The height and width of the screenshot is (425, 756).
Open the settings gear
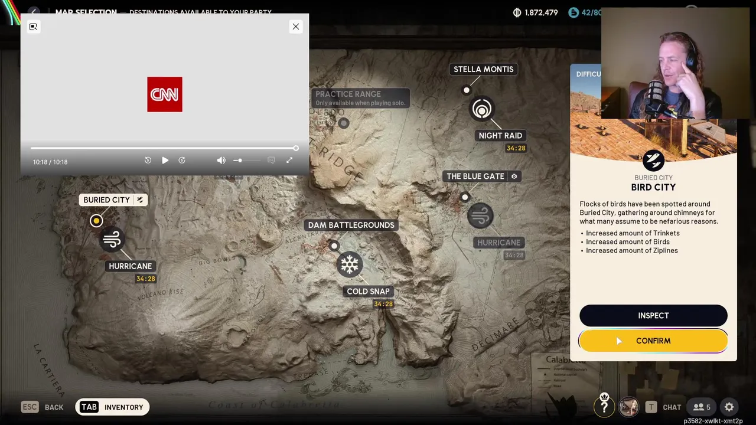pos(729,407)
